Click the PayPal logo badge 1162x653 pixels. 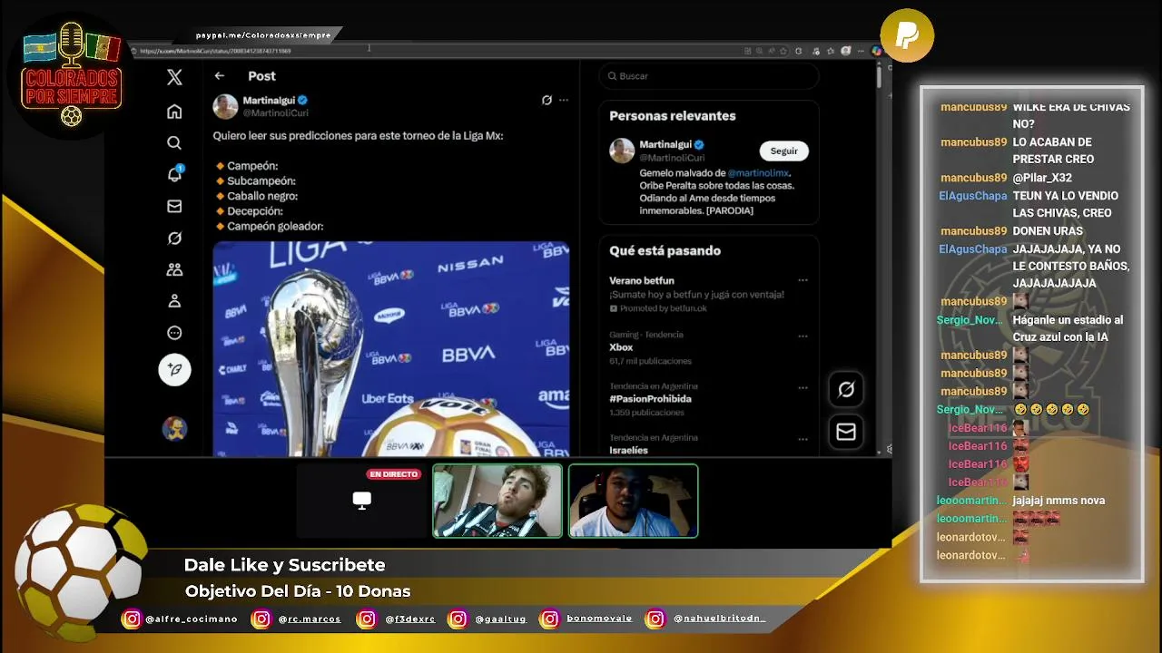[907, 35]
